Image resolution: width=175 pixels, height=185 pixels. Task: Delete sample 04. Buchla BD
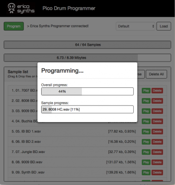tap(157, 121)
